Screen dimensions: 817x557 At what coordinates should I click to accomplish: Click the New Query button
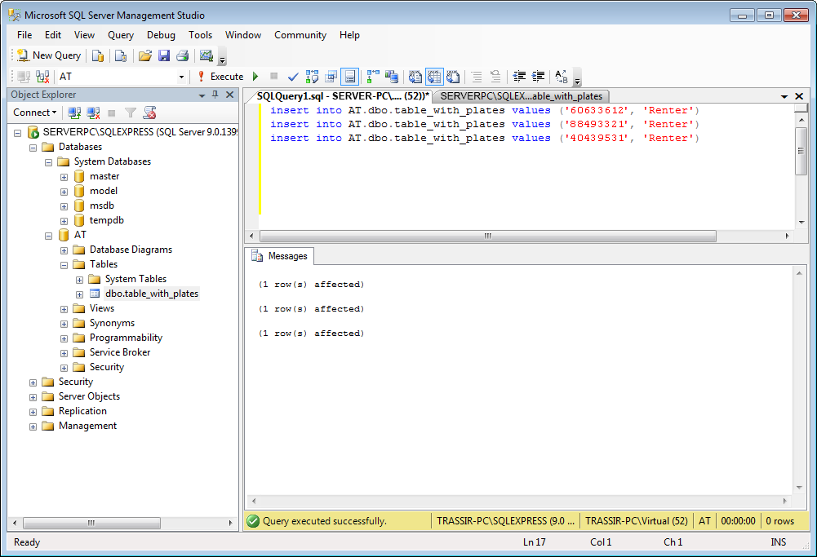(49, 55)
